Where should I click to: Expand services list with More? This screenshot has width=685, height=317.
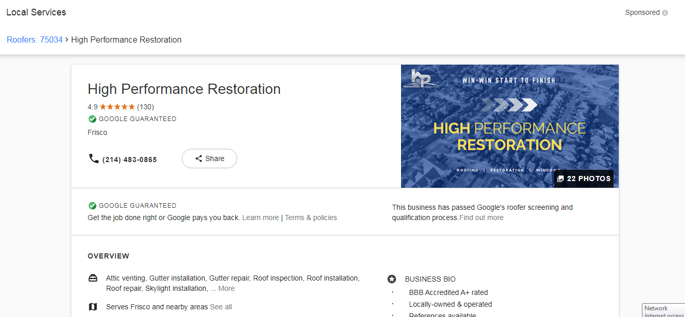tap(226, 288)
